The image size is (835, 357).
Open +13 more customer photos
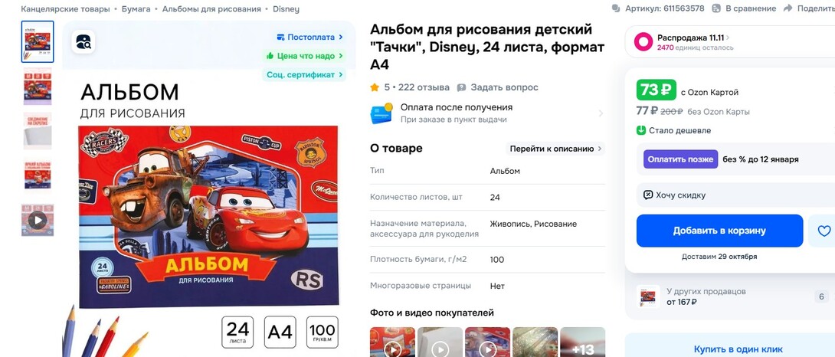pos(582,342)
